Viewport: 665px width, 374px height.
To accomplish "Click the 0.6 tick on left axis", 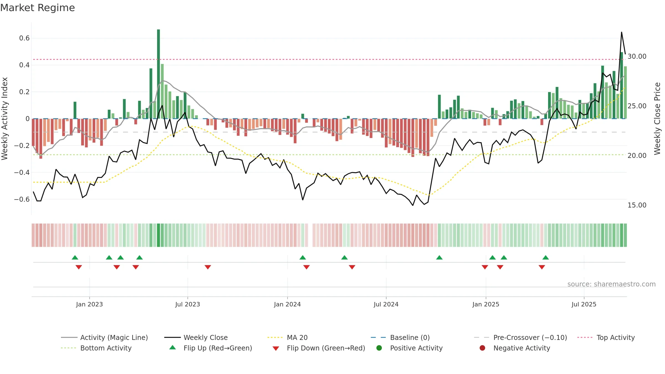I will coord(24,38).
